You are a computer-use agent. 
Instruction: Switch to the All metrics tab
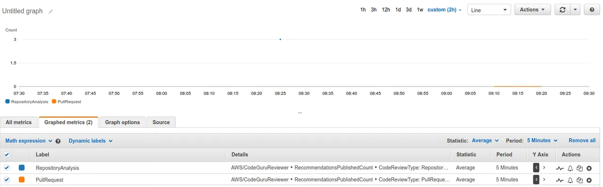(19, 122)
